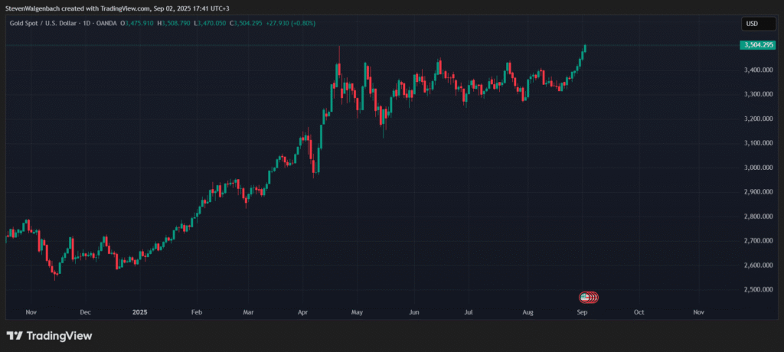This screenshot has width=784, height=352.
Task: Click the Aug label on time axis
Action: [528, 312]
